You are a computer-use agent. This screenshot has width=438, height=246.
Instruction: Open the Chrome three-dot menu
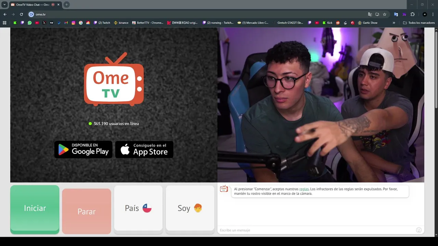click(x=433, y=14)
